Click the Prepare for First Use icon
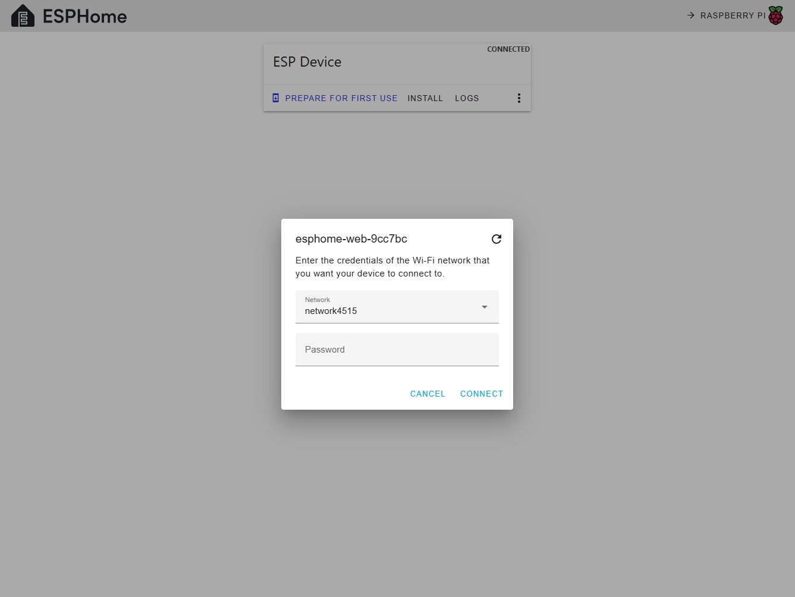Viewport: 795px width, 597px height. coord(276,98)
